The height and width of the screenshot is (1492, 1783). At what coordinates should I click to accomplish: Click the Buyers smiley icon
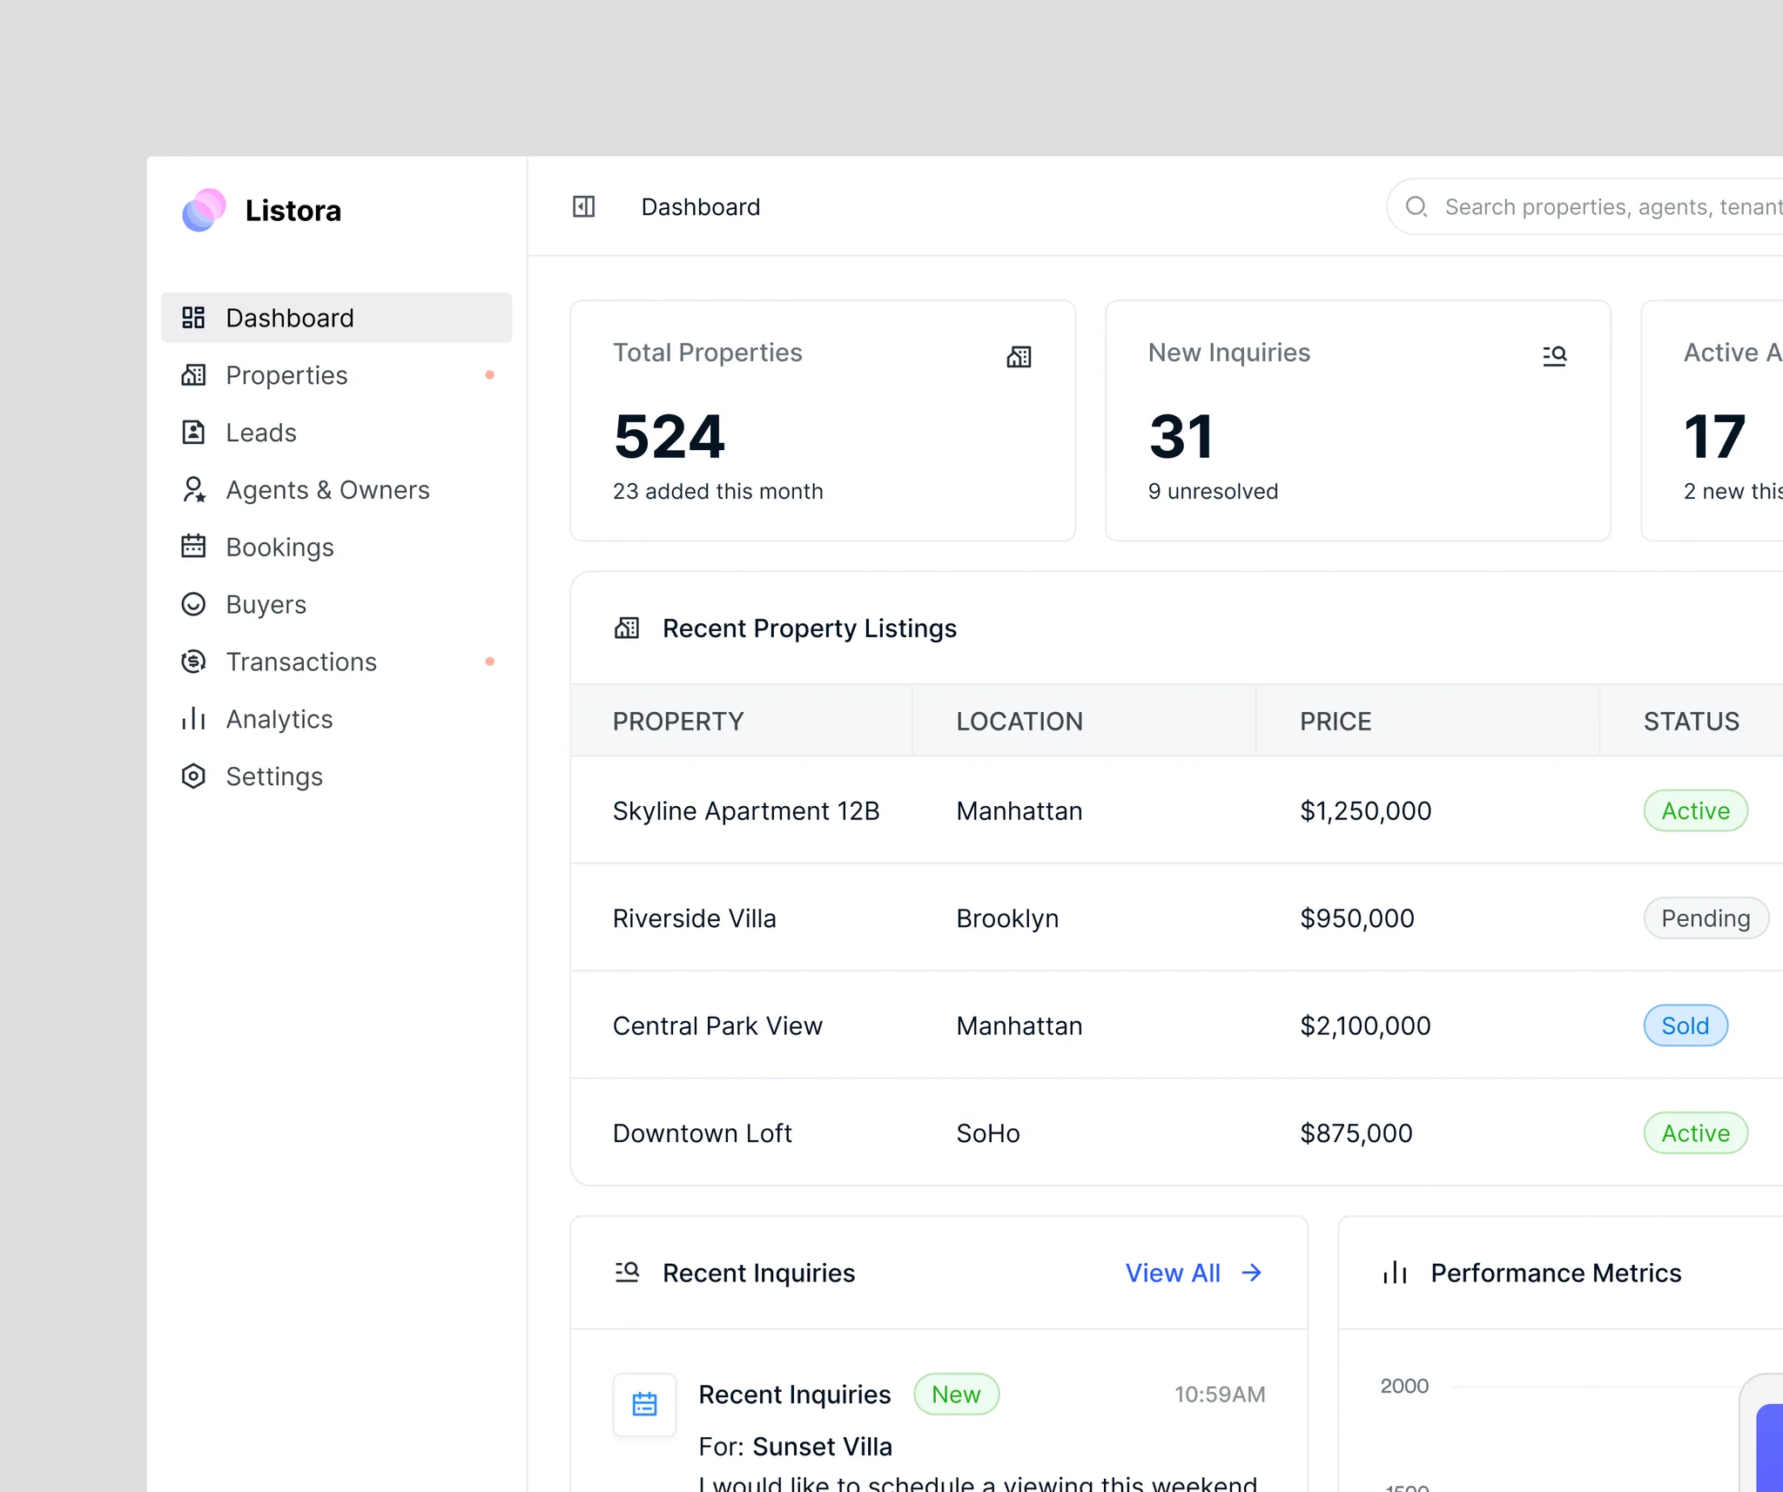click(x=193, y=604)
